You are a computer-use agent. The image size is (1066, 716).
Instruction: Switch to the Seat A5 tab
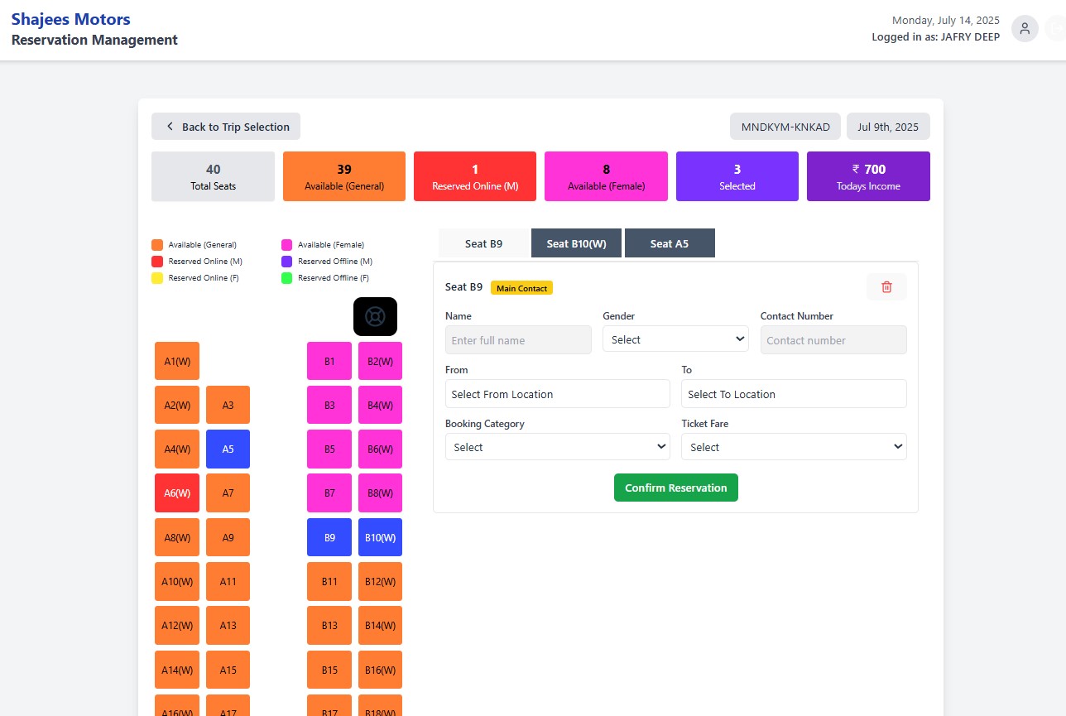(669, 243)
